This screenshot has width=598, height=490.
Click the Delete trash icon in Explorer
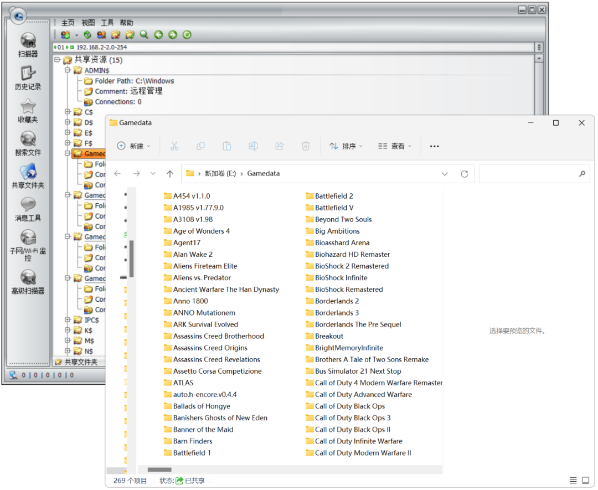coord(306,146)
